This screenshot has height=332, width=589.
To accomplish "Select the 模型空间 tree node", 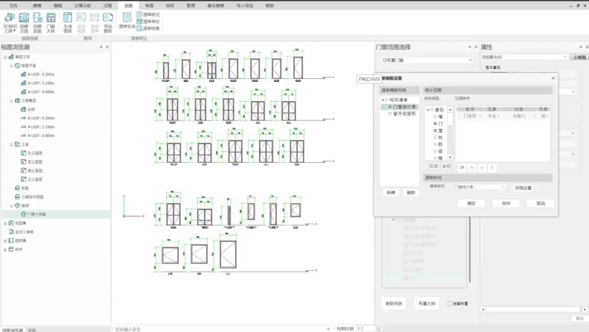I will [19, 57].
